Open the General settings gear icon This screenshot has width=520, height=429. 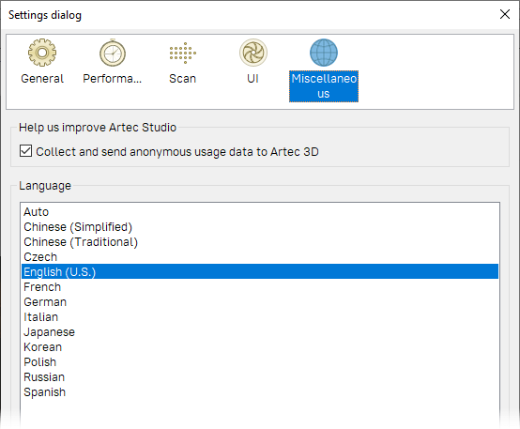(x=42, y=53)
